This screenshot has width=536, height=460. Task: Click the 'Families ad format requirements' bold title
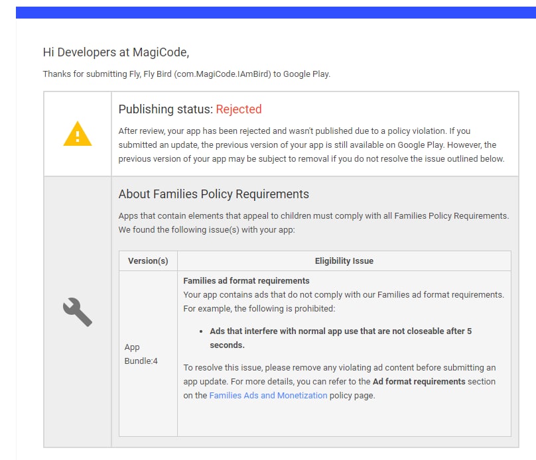(x=246, y=281)
